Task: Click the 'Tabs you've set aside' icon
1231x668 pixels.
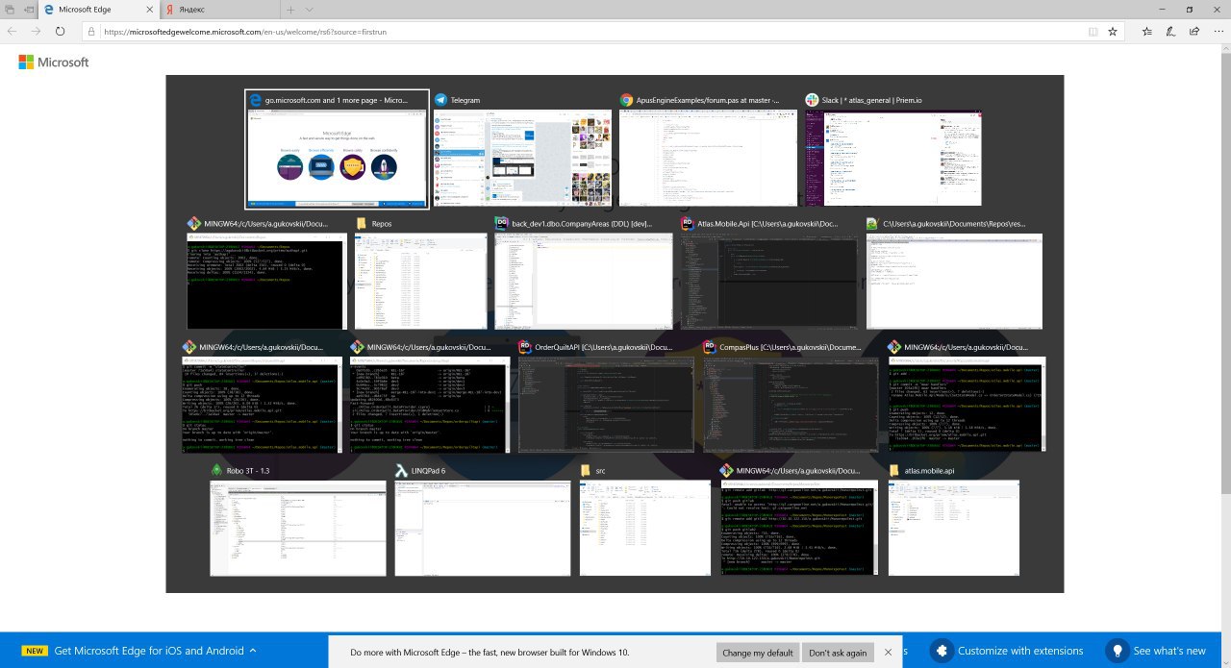Action: pos(10,9)
